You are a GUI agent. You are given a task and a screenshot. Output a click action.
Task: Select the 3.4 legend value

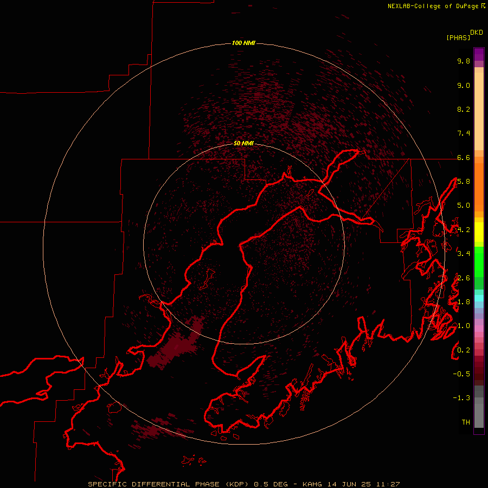464,253
